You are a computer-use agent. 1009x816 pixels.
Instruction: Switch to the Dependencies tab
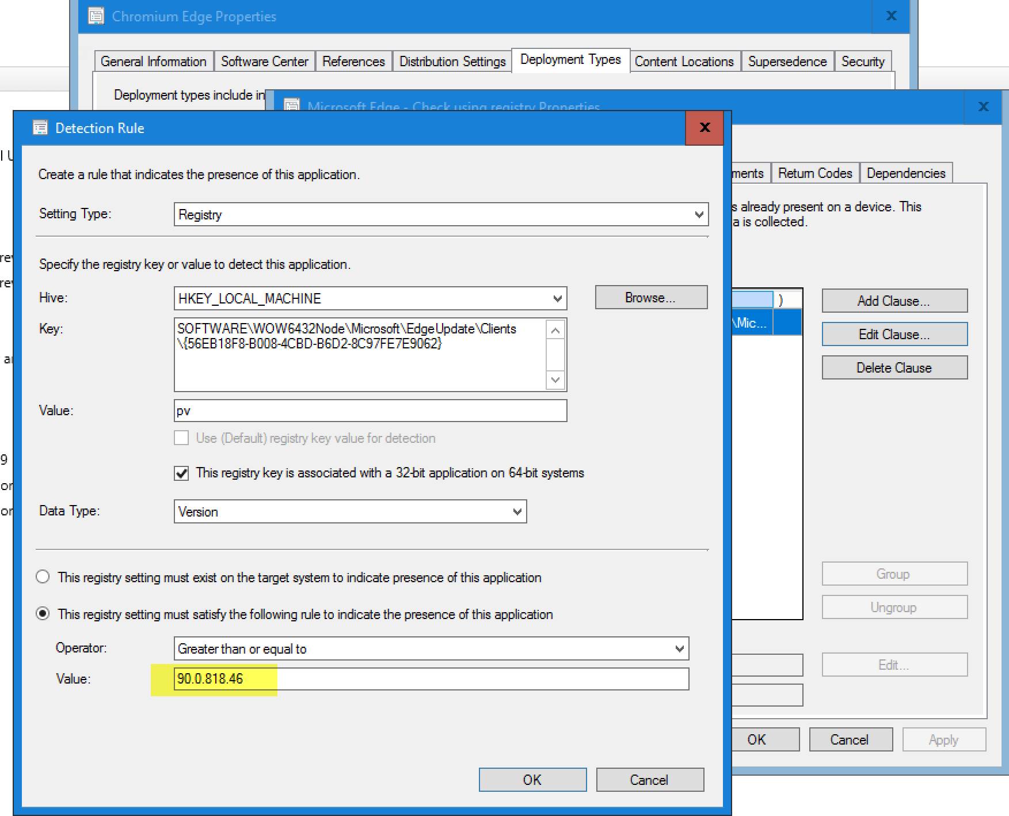(x=906, y=173)
